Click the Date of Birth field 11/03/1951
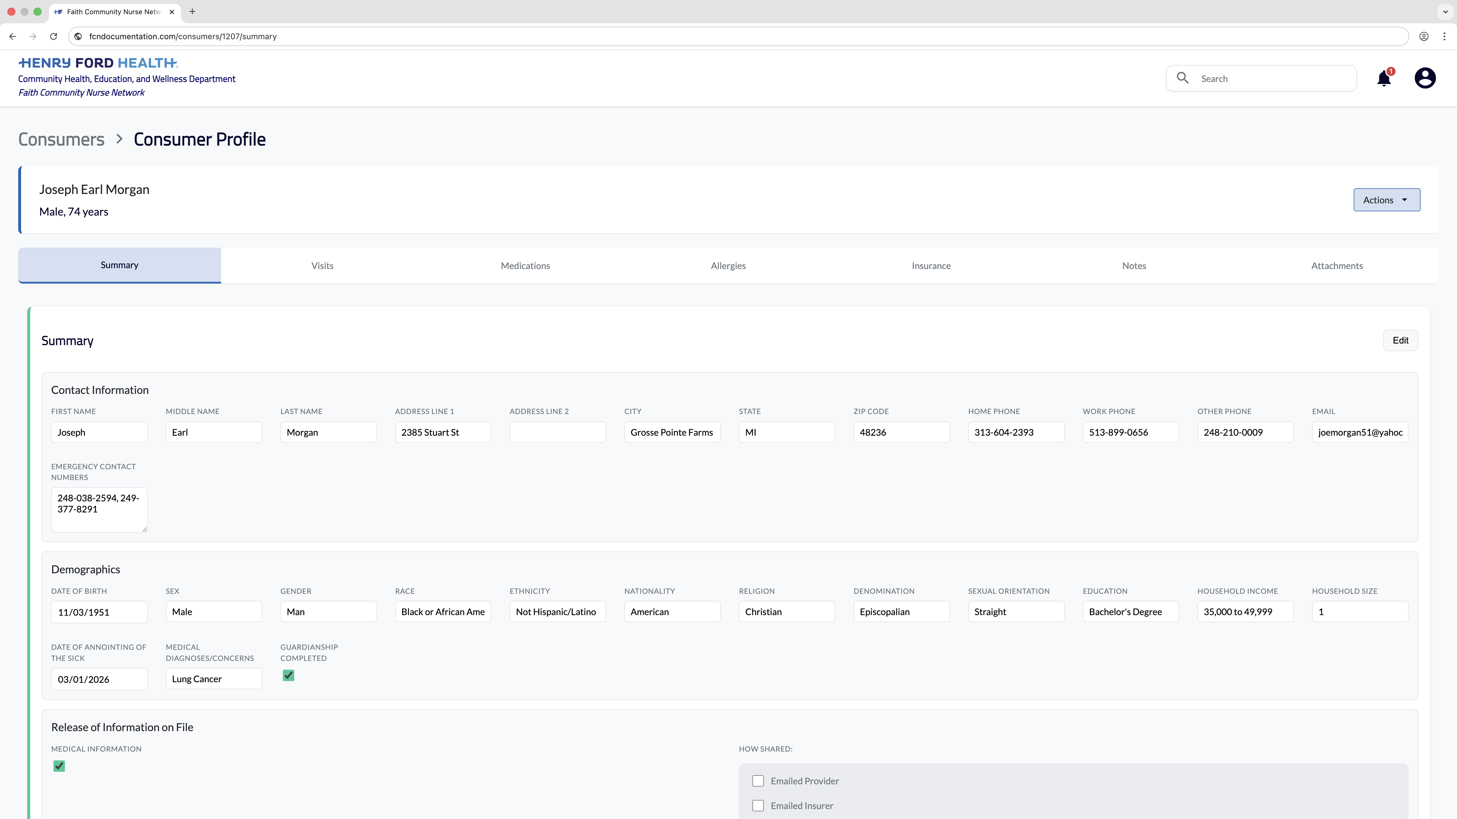Viewport: 1457px width, 819px height. [x=99, y=612]
